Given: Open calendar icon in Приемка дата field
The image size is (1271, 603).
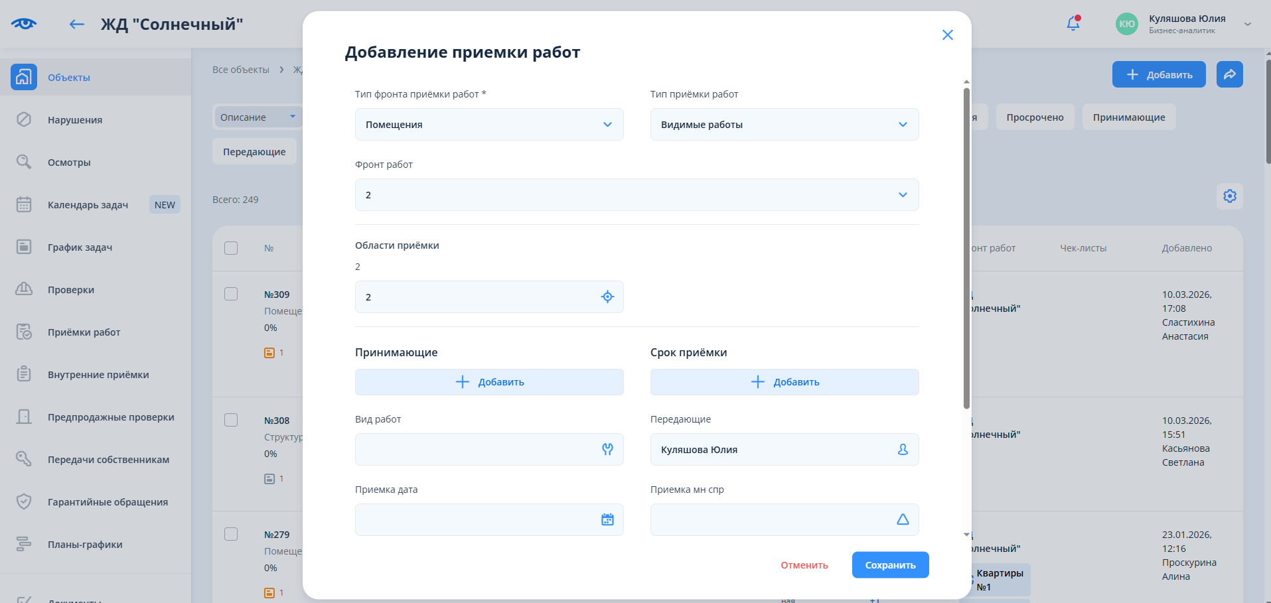Looking at the screenshot, I should pyautogui.click(x=607, y=520).
